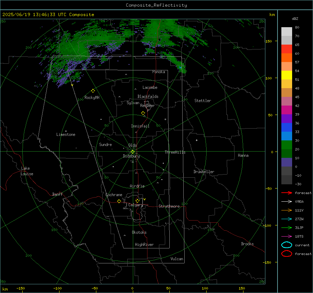Click the Stettler label
The image size is (313, 293).
click(x=203, y=101)
